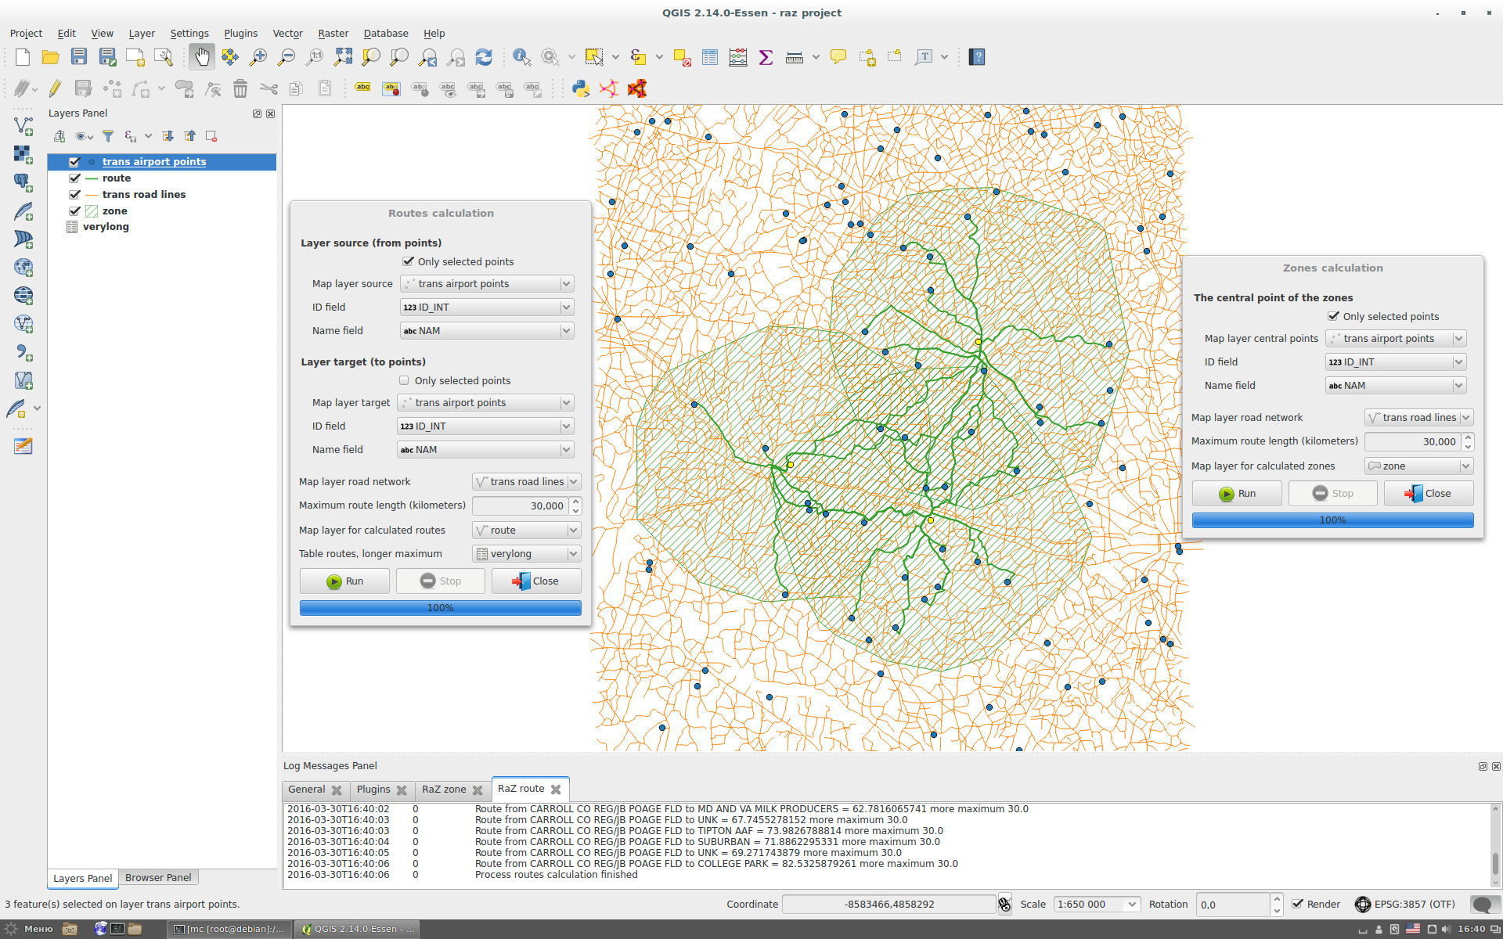Open the Vector menu
1503x939 pixels.
tap(287, 33)
